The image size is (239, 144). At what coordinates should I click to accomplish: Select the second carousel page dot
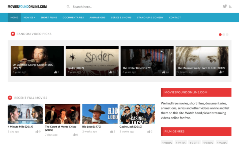click(x=224, y=35)
